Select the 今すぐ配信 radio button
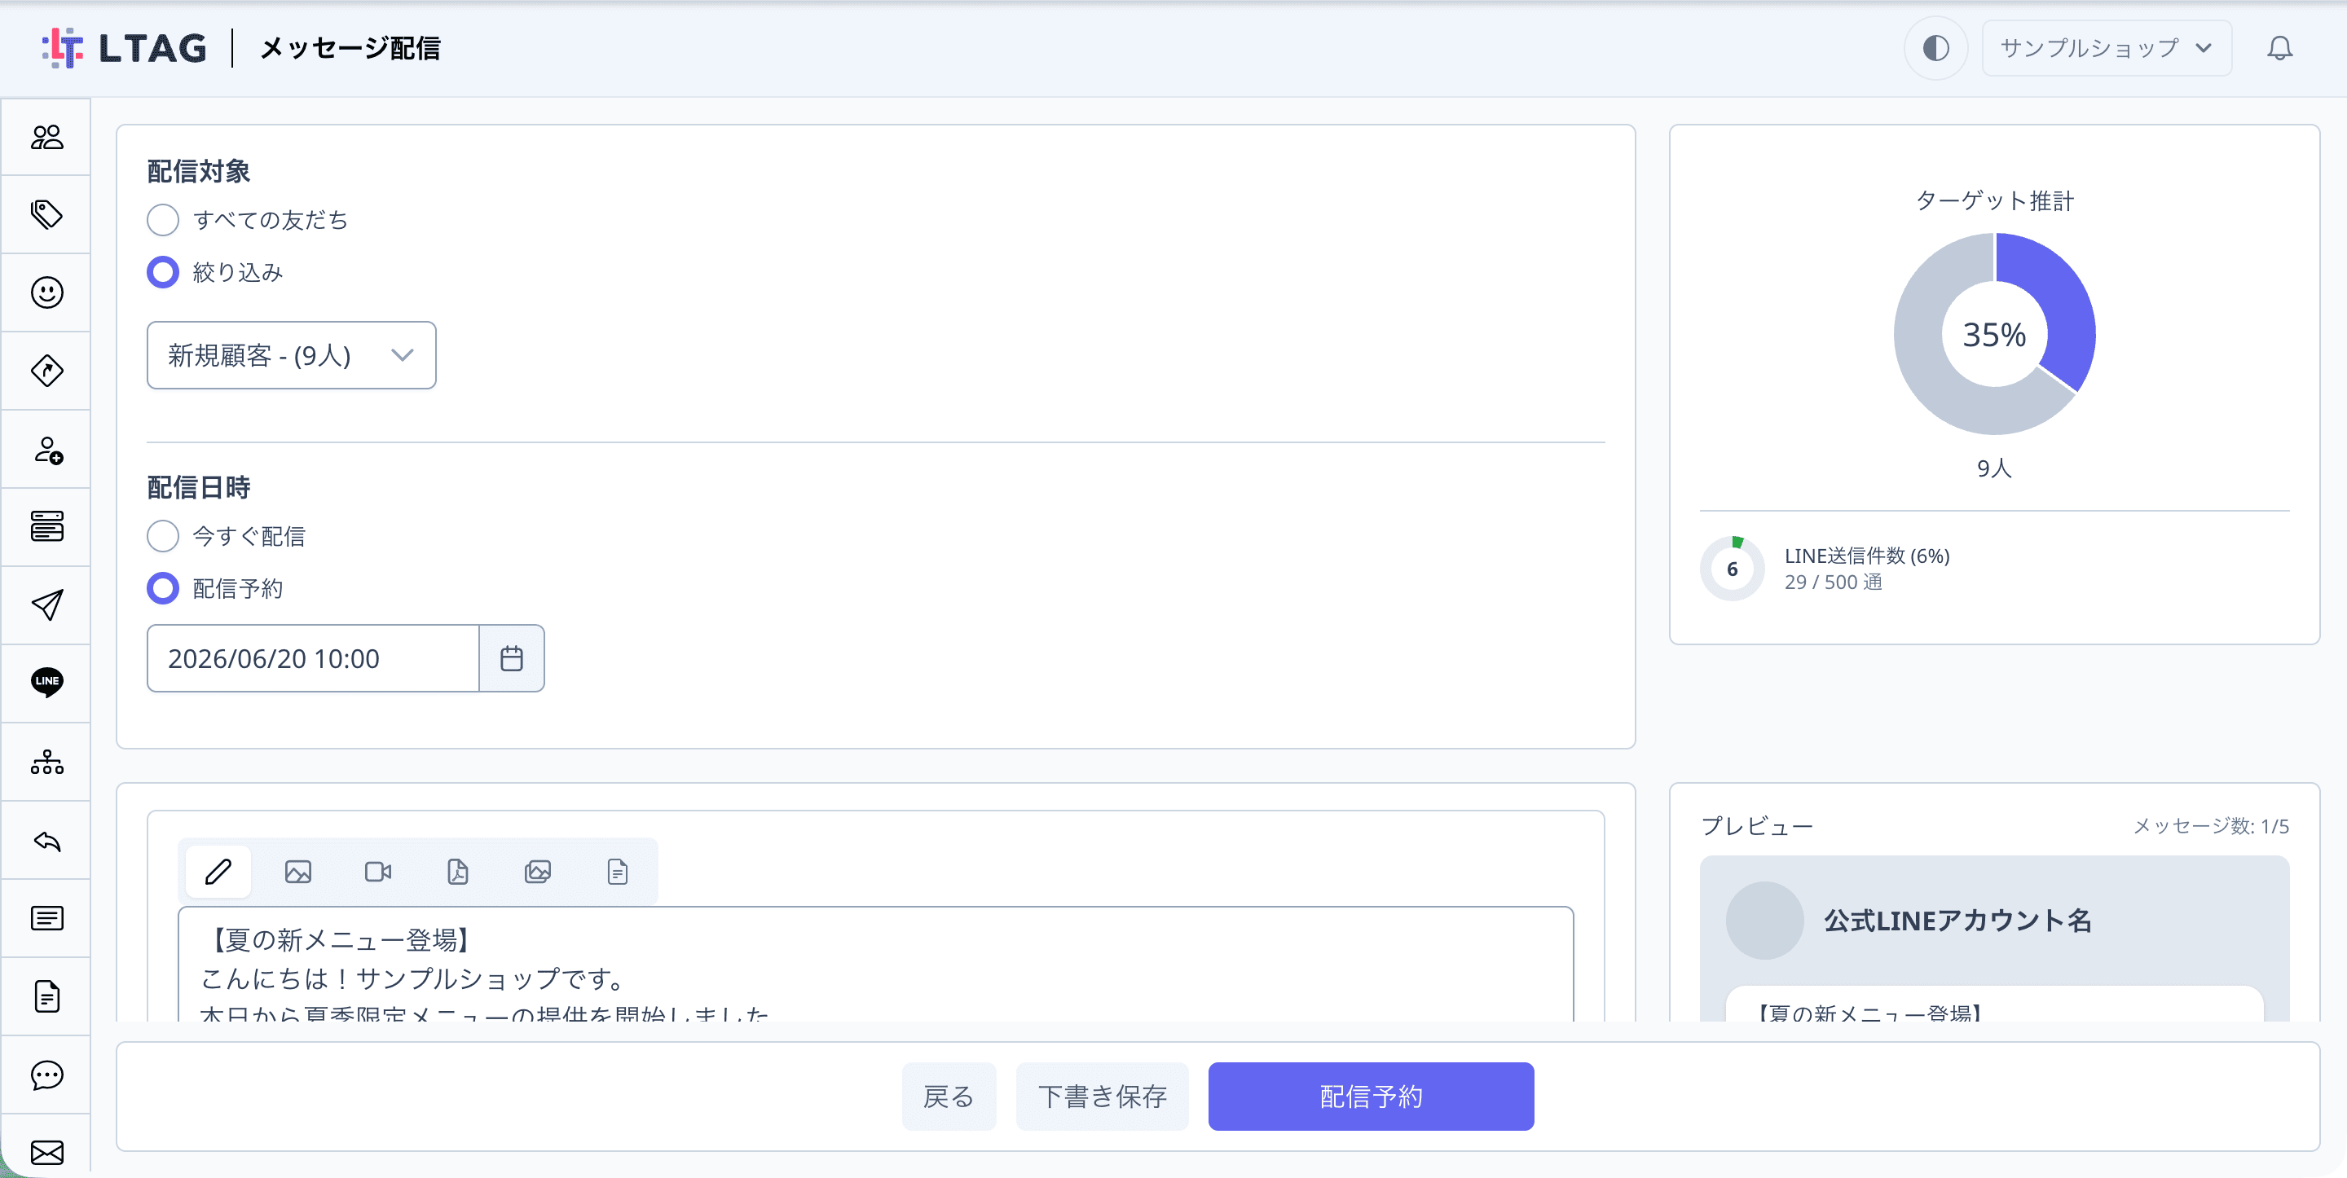 click(163, 536)
